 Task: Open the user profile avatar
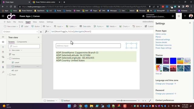191,16
